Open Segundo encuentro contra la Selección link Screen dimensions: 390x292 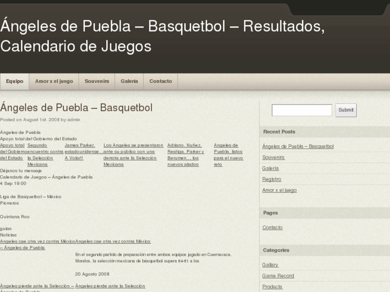pyautogui.click(x=45, y=155)
